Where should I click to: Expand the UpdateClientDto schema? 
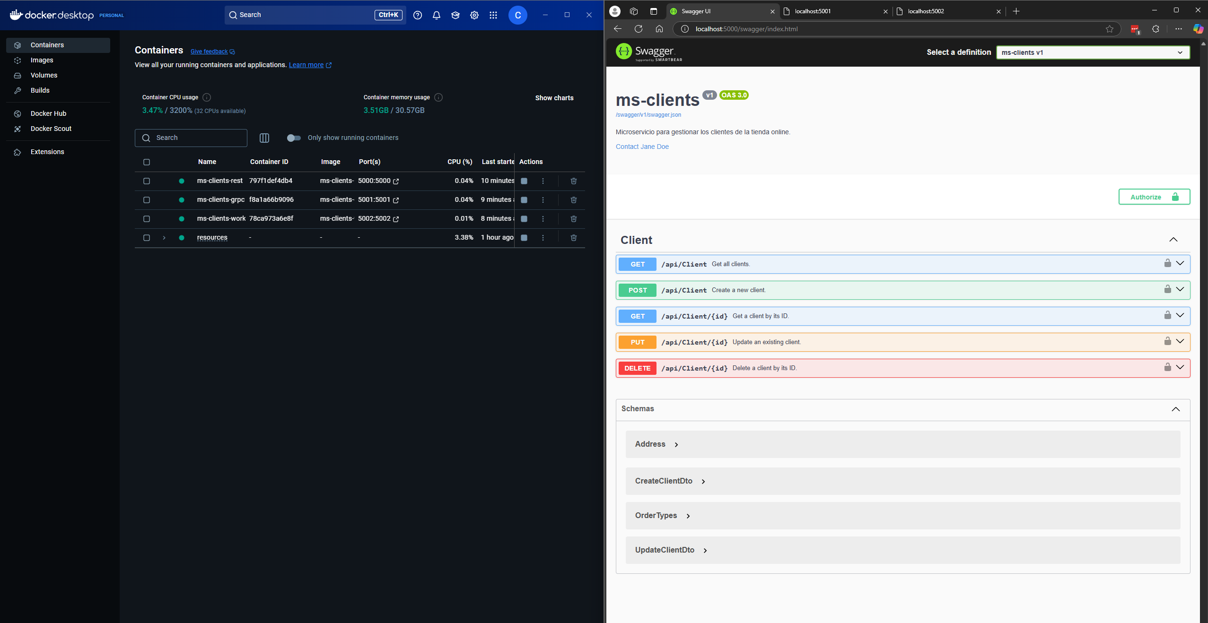671,550
